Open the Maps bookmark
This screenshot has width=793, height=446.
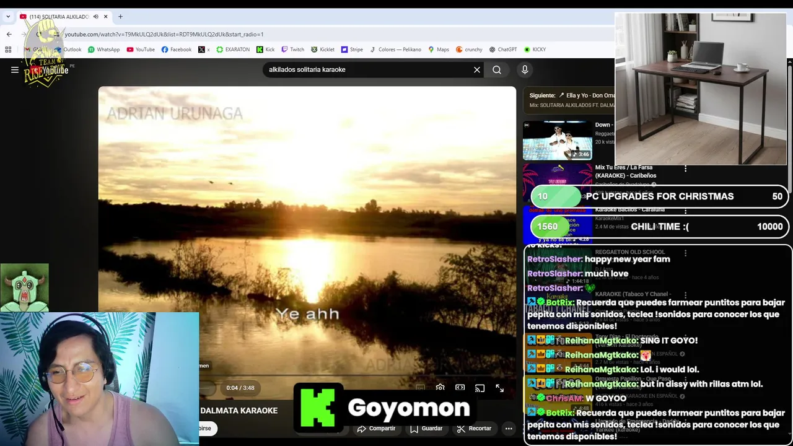[x=438, y=50]
